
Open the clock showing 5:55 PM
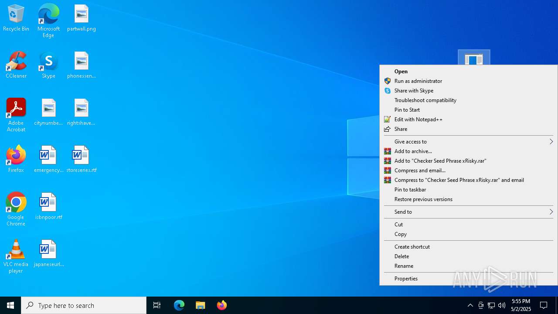pos(521,305)
